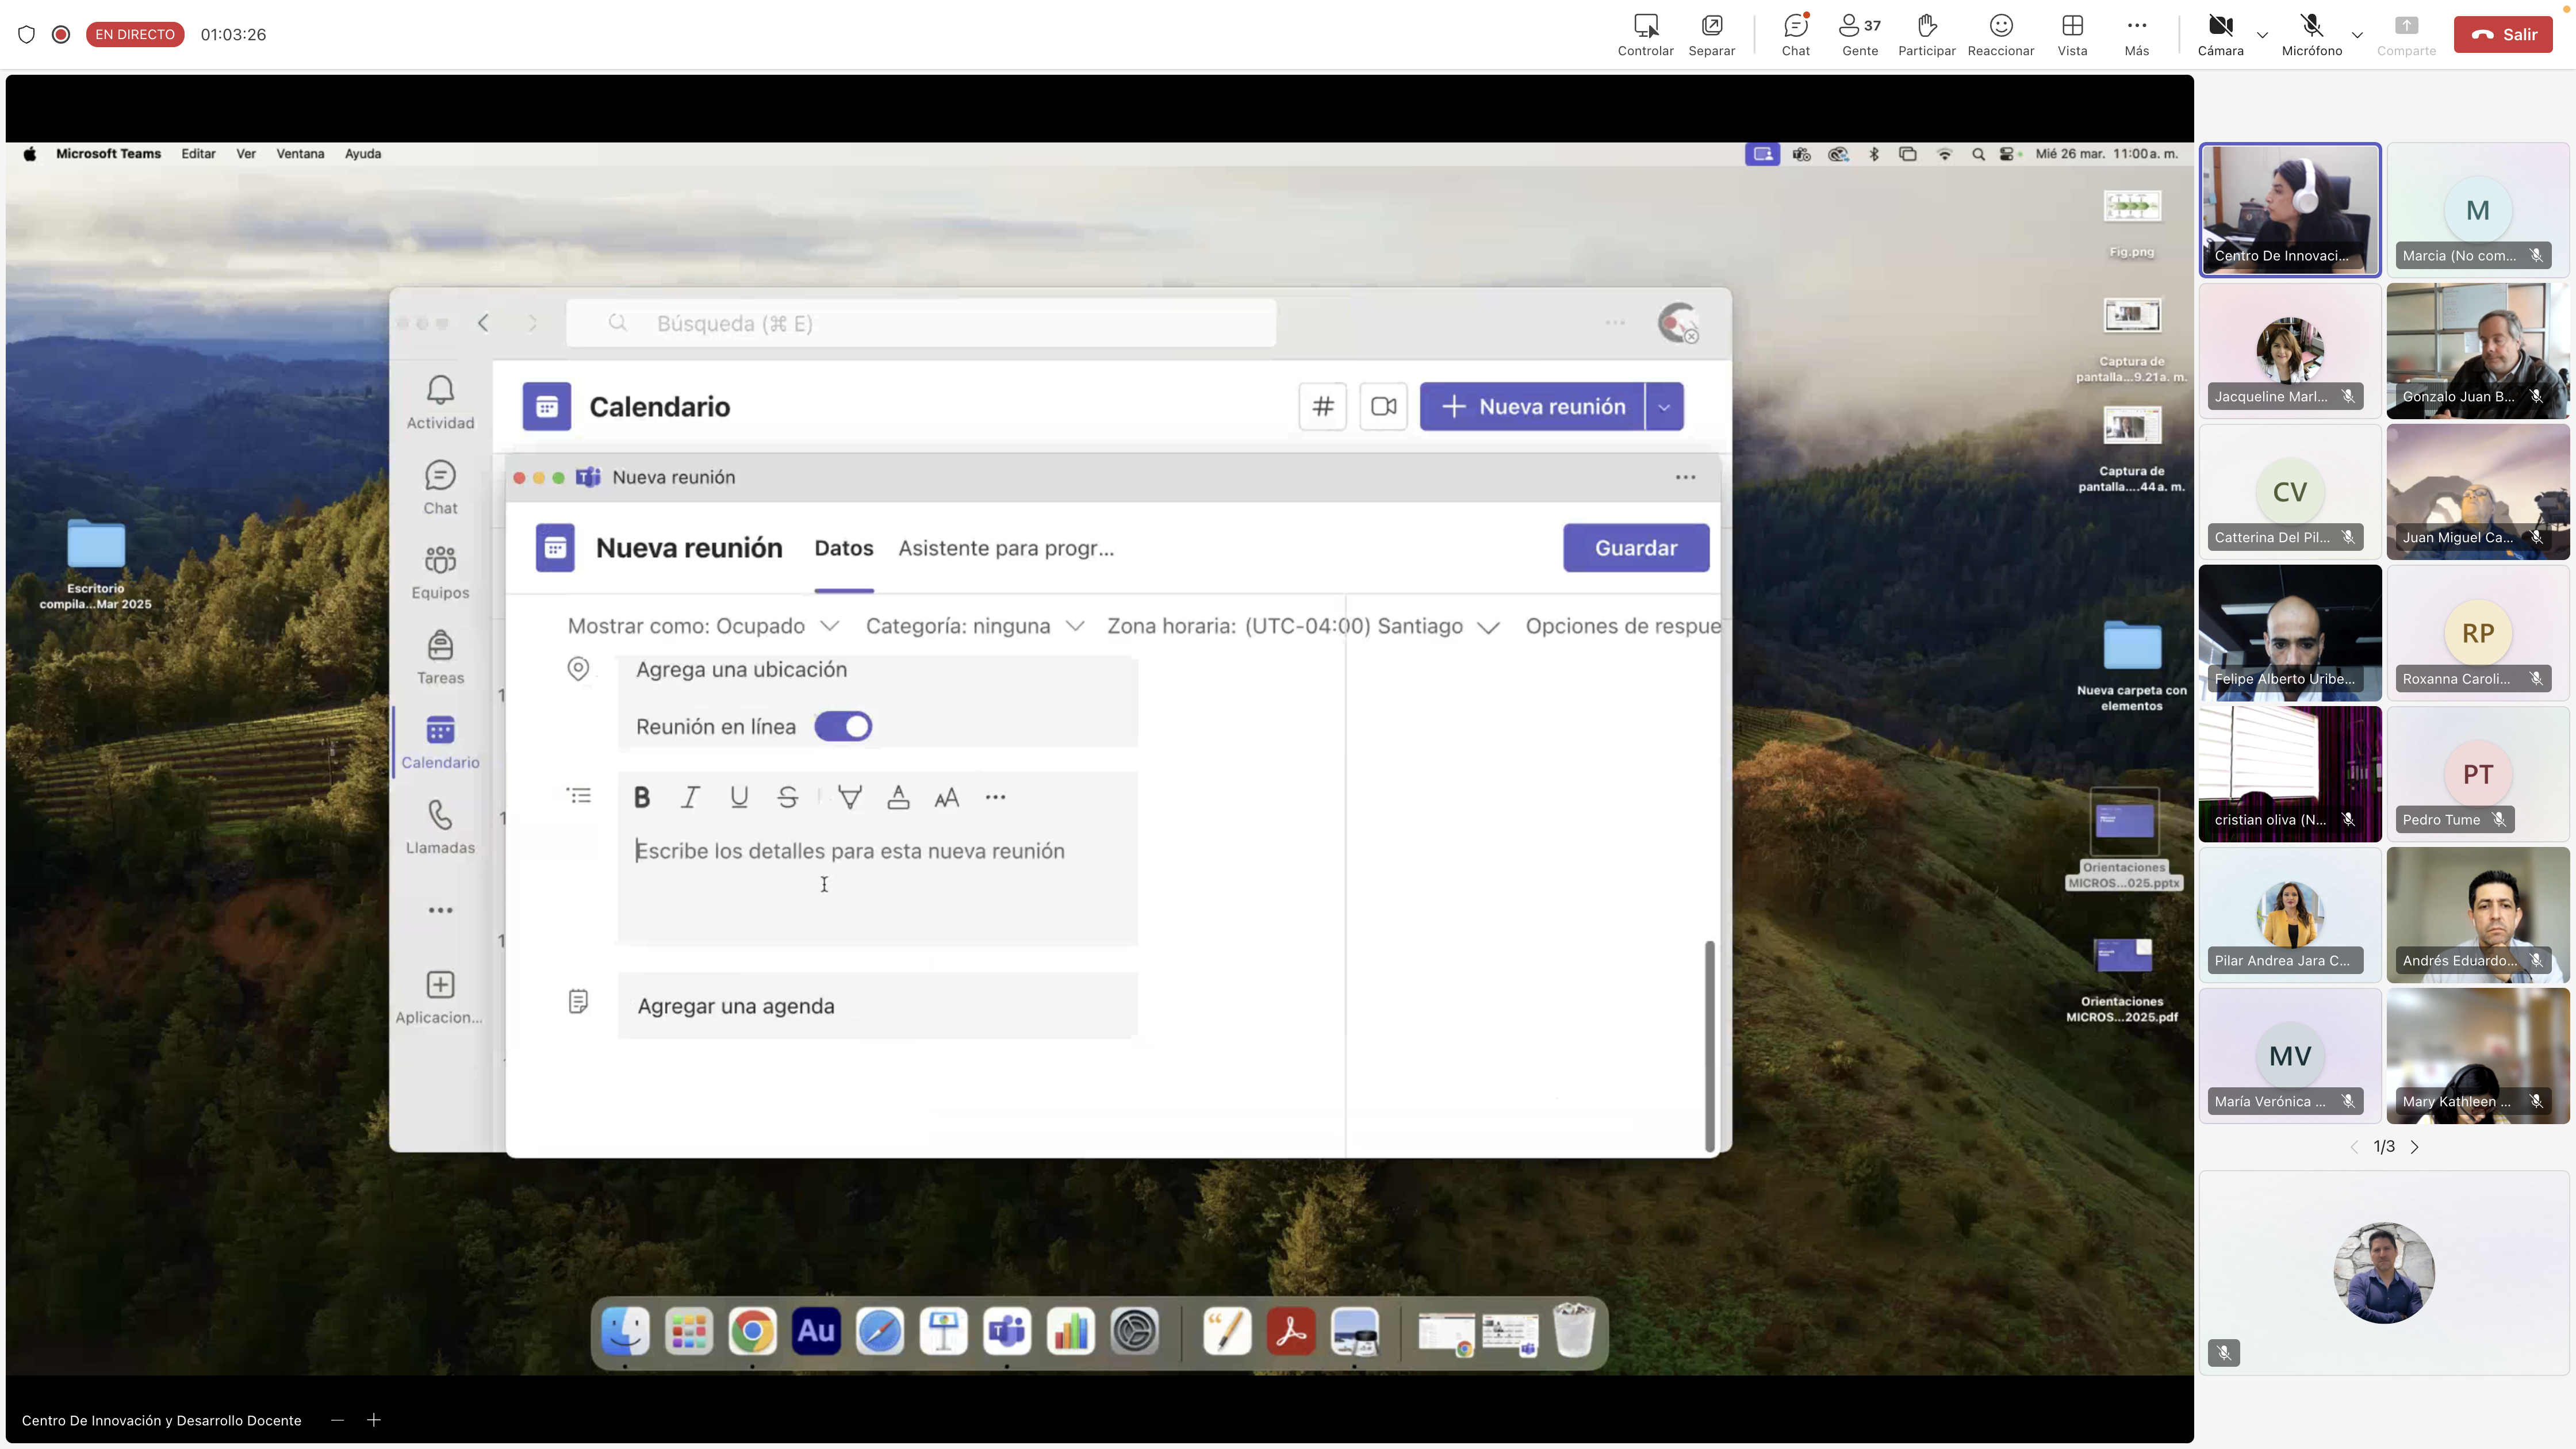Open Opciones de respuesta menu

[x=1622, y=626]
